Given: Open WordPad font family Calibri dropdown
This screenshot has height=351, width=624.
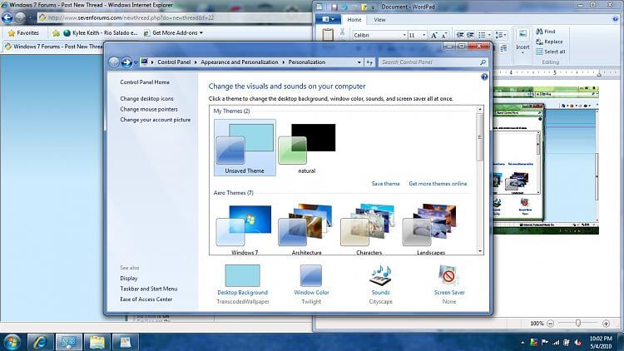Looking at the screenshot, I should click(404, 36).
